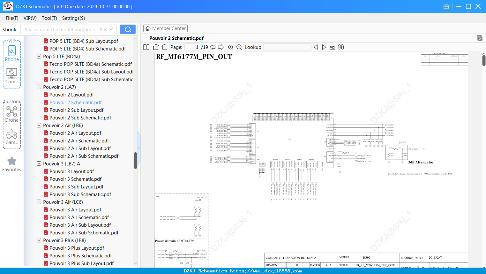Find next lookup match triangle
Screen dimensions: 486x274
pos(324,47)
